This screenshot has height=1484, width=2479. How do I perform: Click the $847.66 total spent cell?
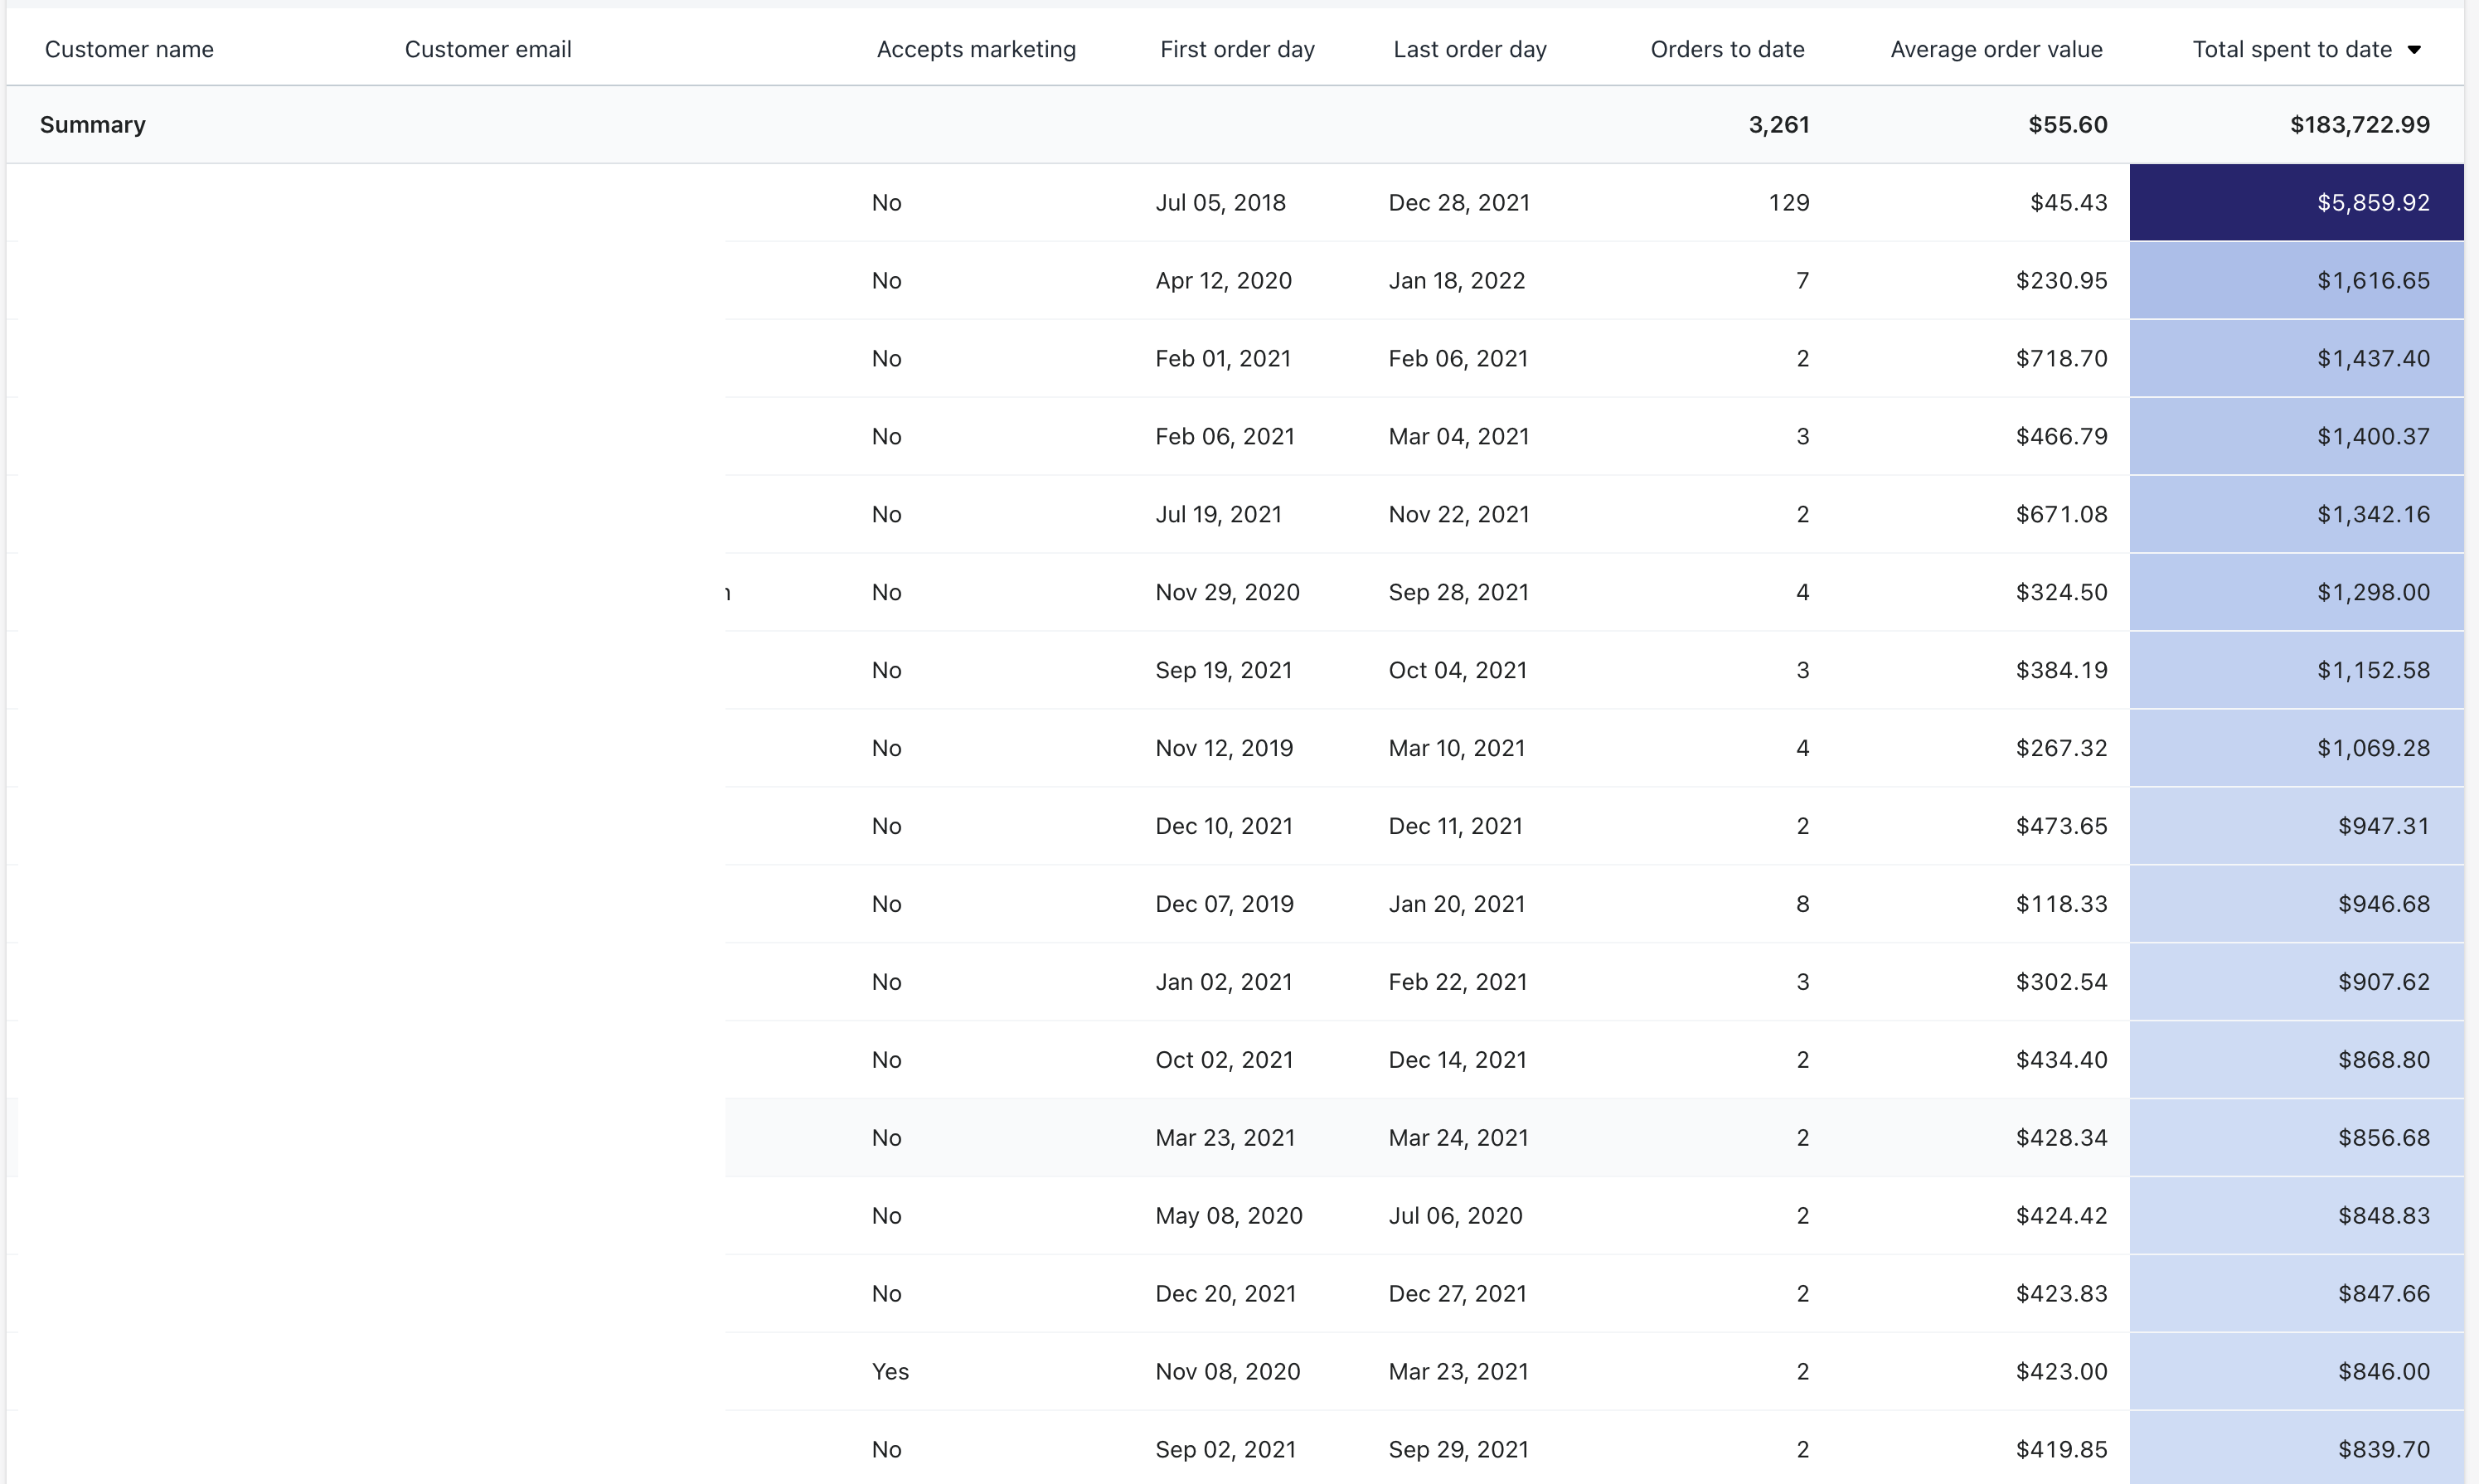coord(2296,1295)
